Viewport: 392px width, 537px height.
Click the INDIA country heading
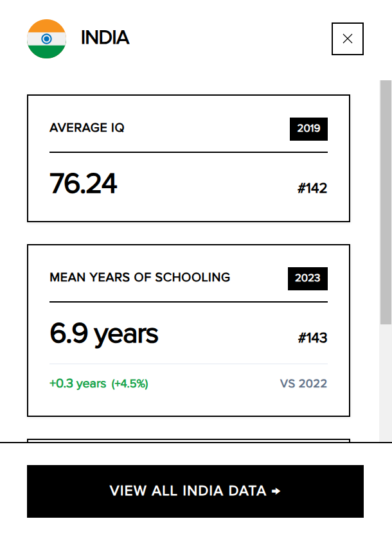(x=105, y=38)
